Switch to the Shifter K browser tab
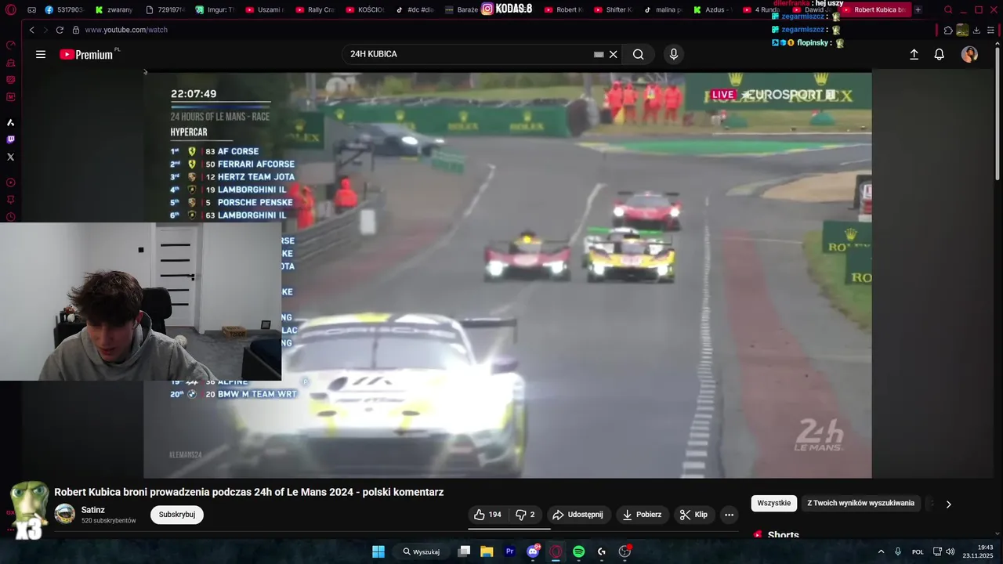Screen dimensions: 1003x564 (614, 10)
